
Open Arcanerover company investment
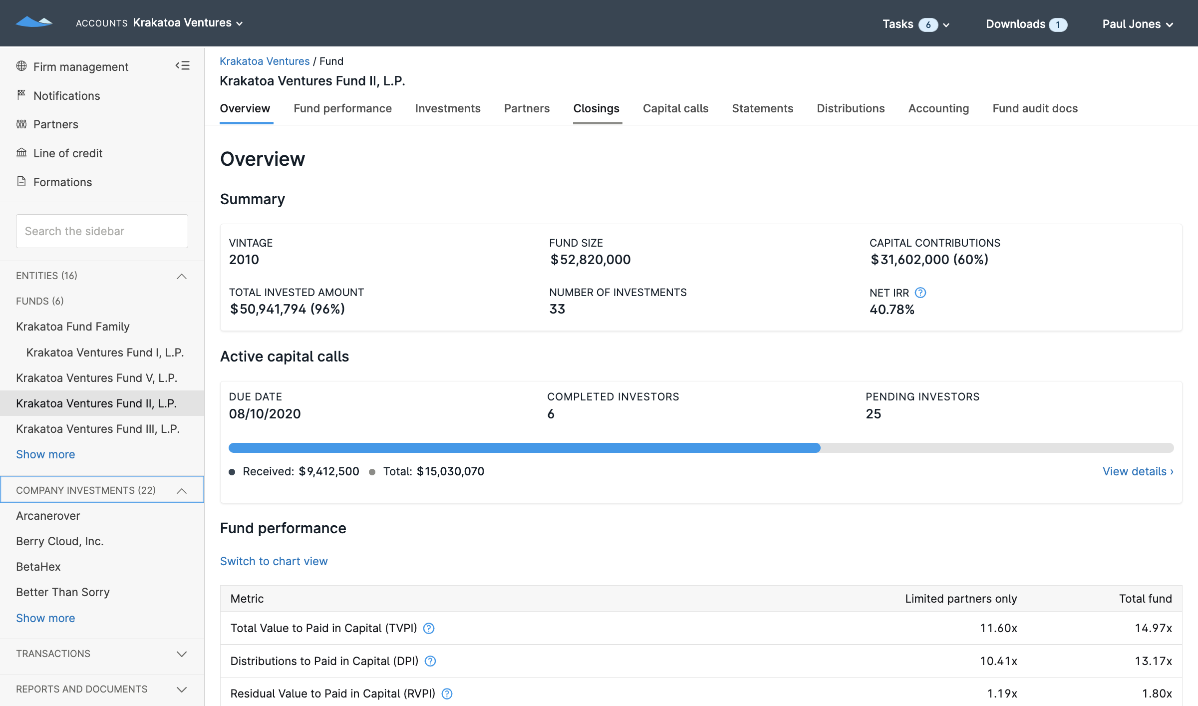pos(48,516)
